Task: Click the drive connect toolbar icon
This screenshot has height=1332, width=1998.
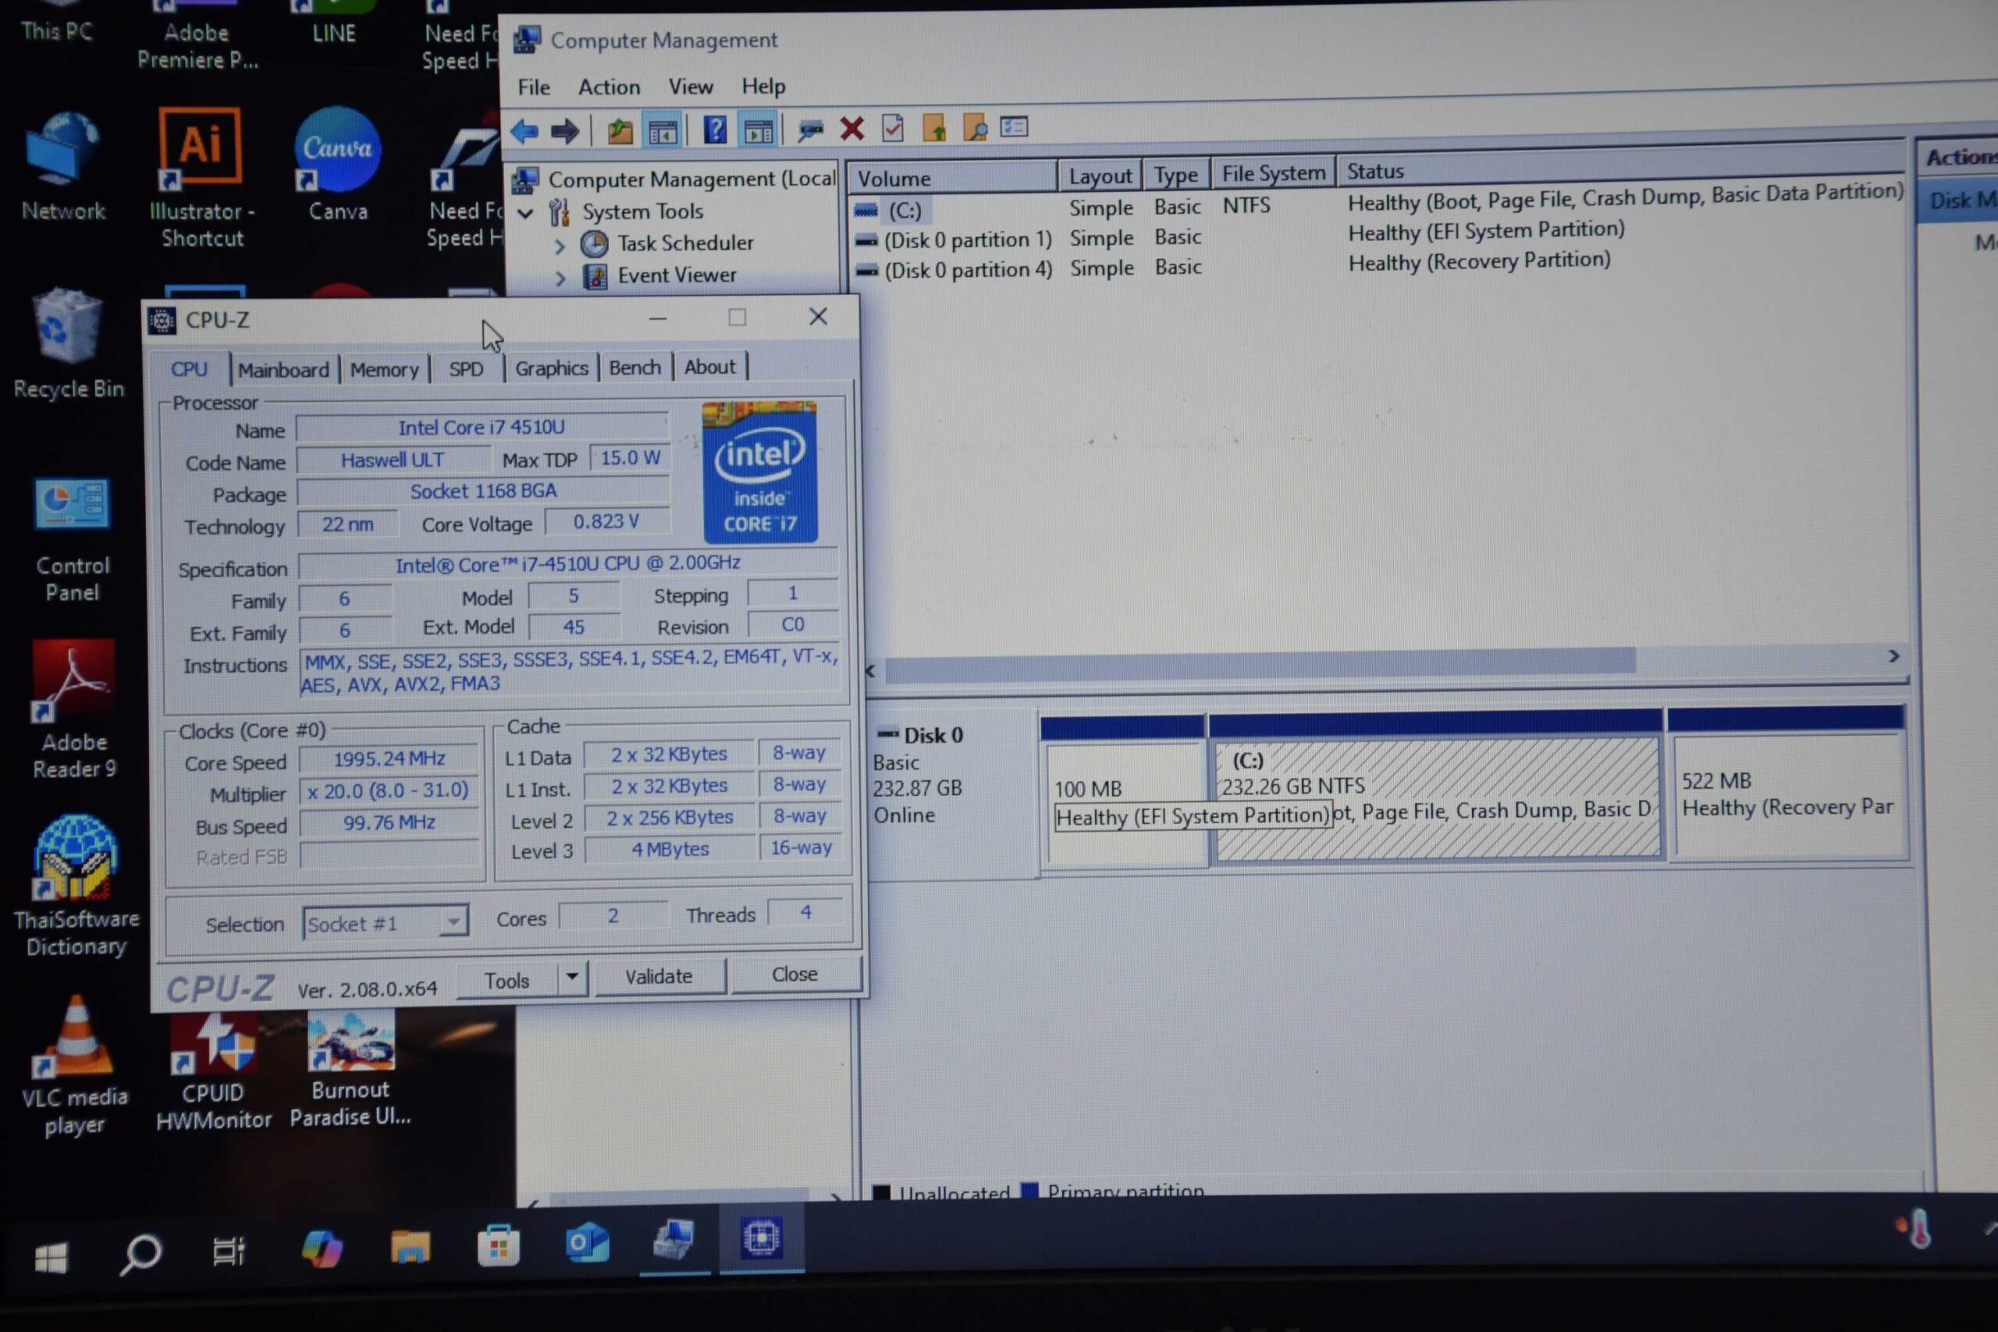Action: pos(809,129)
